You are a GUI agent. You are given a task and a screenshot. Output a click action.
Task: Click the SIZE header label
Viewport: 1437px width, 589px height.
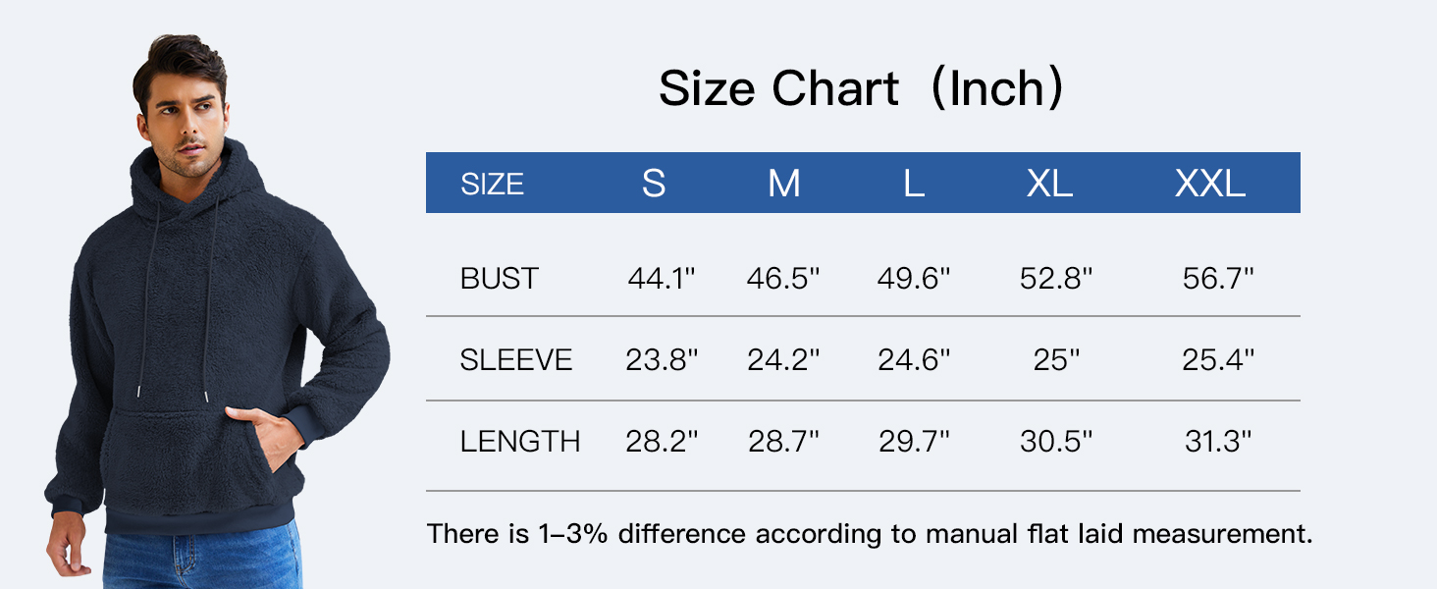coord(493,185)
